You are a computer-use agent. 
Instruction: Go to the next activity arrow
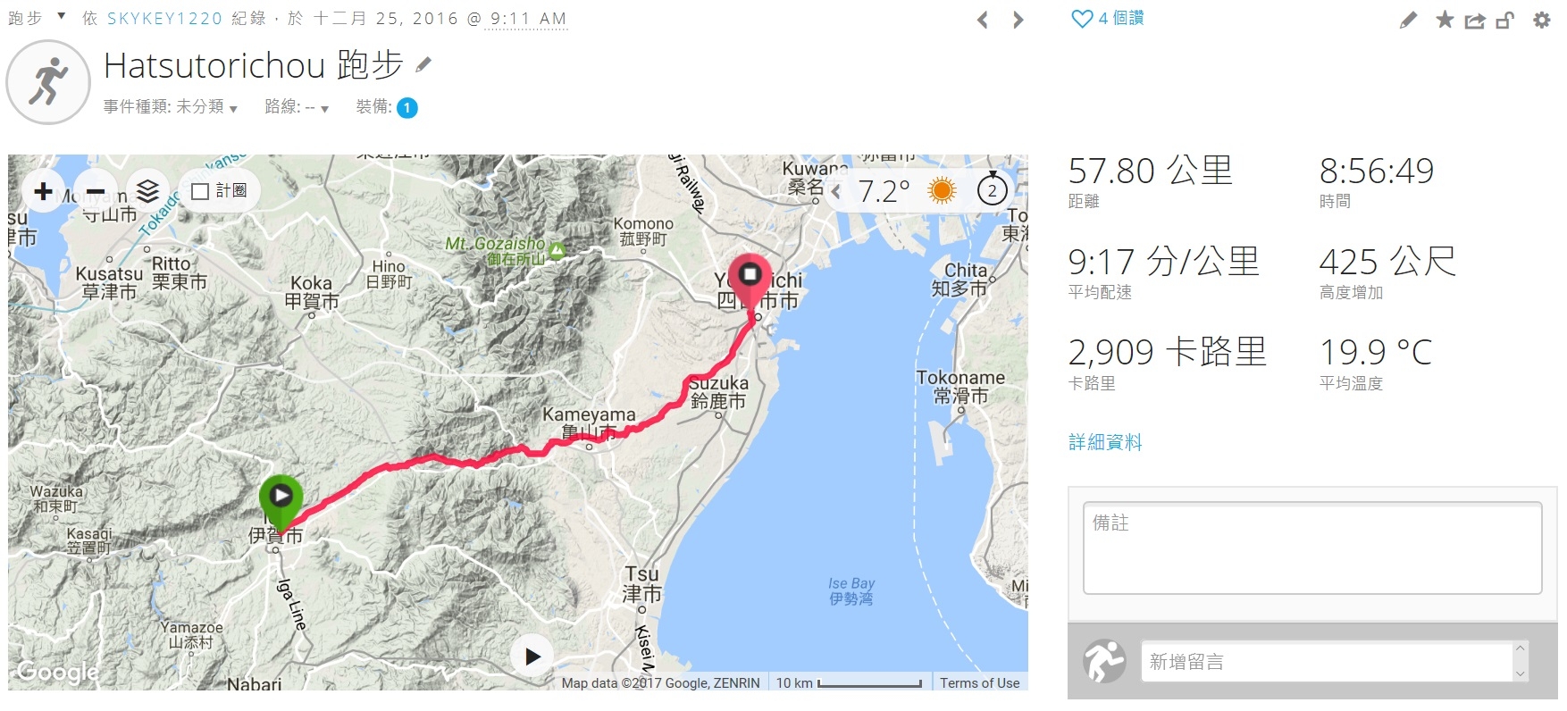pyautogui.click(x=1018, y=20)
